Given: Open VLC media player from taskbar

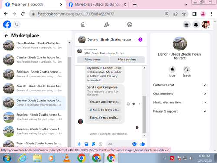Looking at the screenshot, I should click(x=66, y=158).
